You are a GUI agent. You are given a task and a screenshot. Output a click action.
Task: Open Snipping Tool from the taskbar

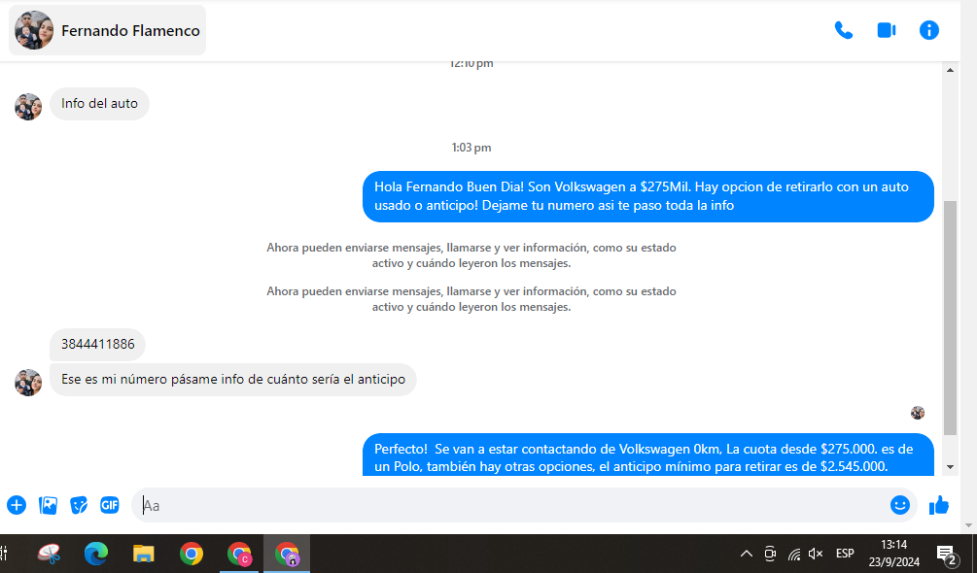click(50, 554)
